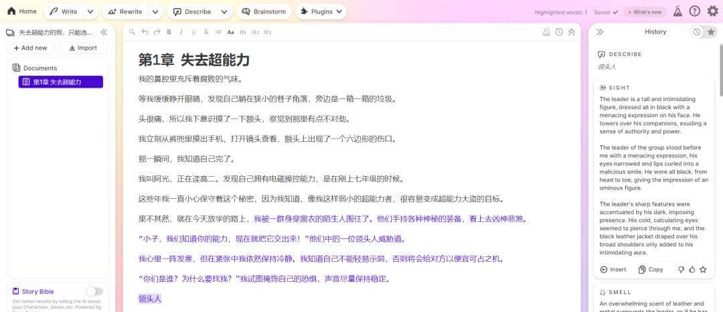Open the What's new announcements

[645, 13]
